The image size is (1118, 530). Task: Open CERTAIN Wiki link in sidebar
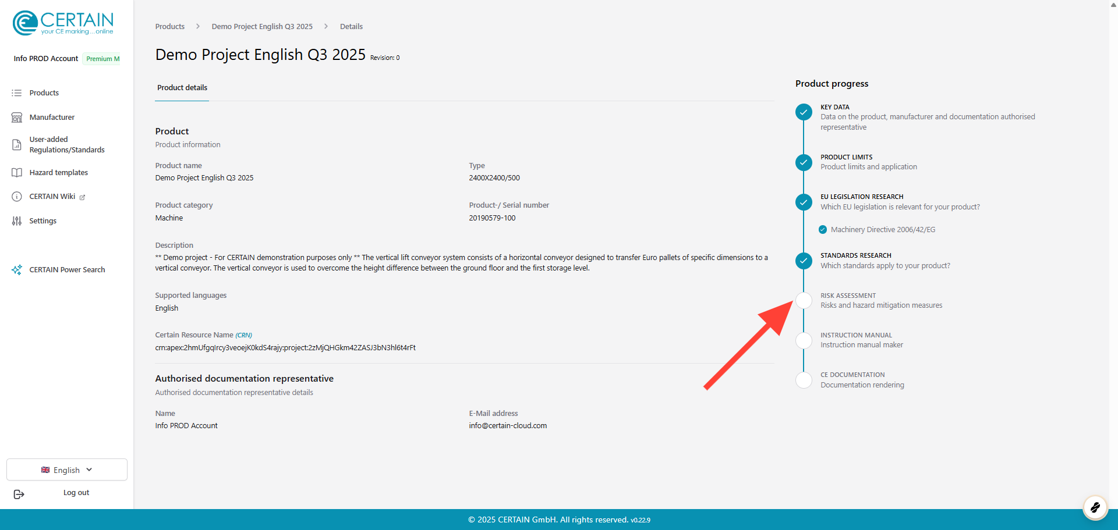tap(52, 197)
